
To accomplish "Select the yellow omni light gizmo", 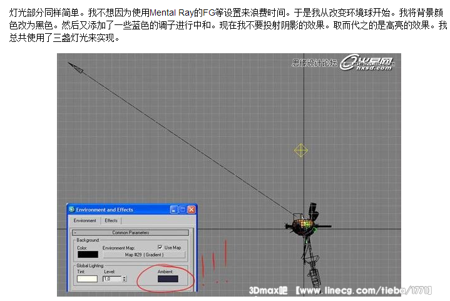I will point(301,150).
